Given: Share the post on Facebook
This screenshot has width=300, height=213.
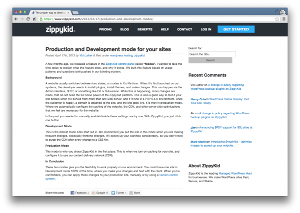Looking at the screenshot, I should tap(79, 193).
